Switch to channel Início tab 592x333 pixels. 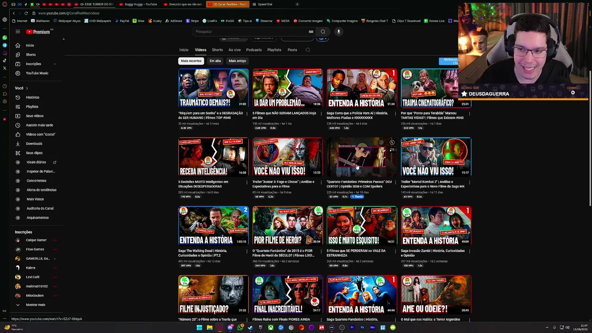(184, 50)
